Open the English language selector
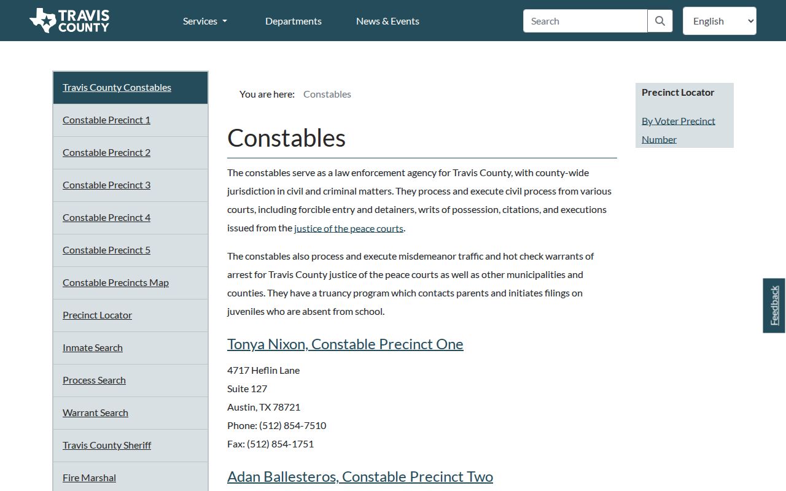The width and height of the screenshot is (786, 491). point(720,21)
